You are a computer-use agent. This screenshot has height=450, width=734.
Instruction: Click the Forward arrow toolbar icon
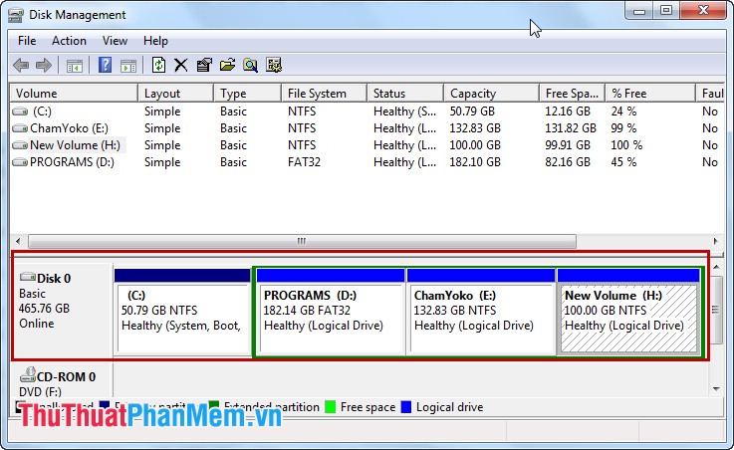coord(44,65)
